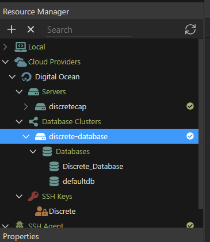This screenshot has width=210, height=242.
Task: Select the discrete-database label
Action: click(78, 137)
